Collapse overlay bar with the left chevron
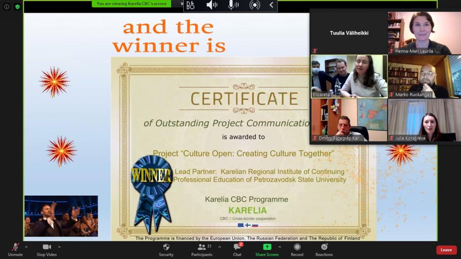This screenshot has width=461, height=259. 271,5
